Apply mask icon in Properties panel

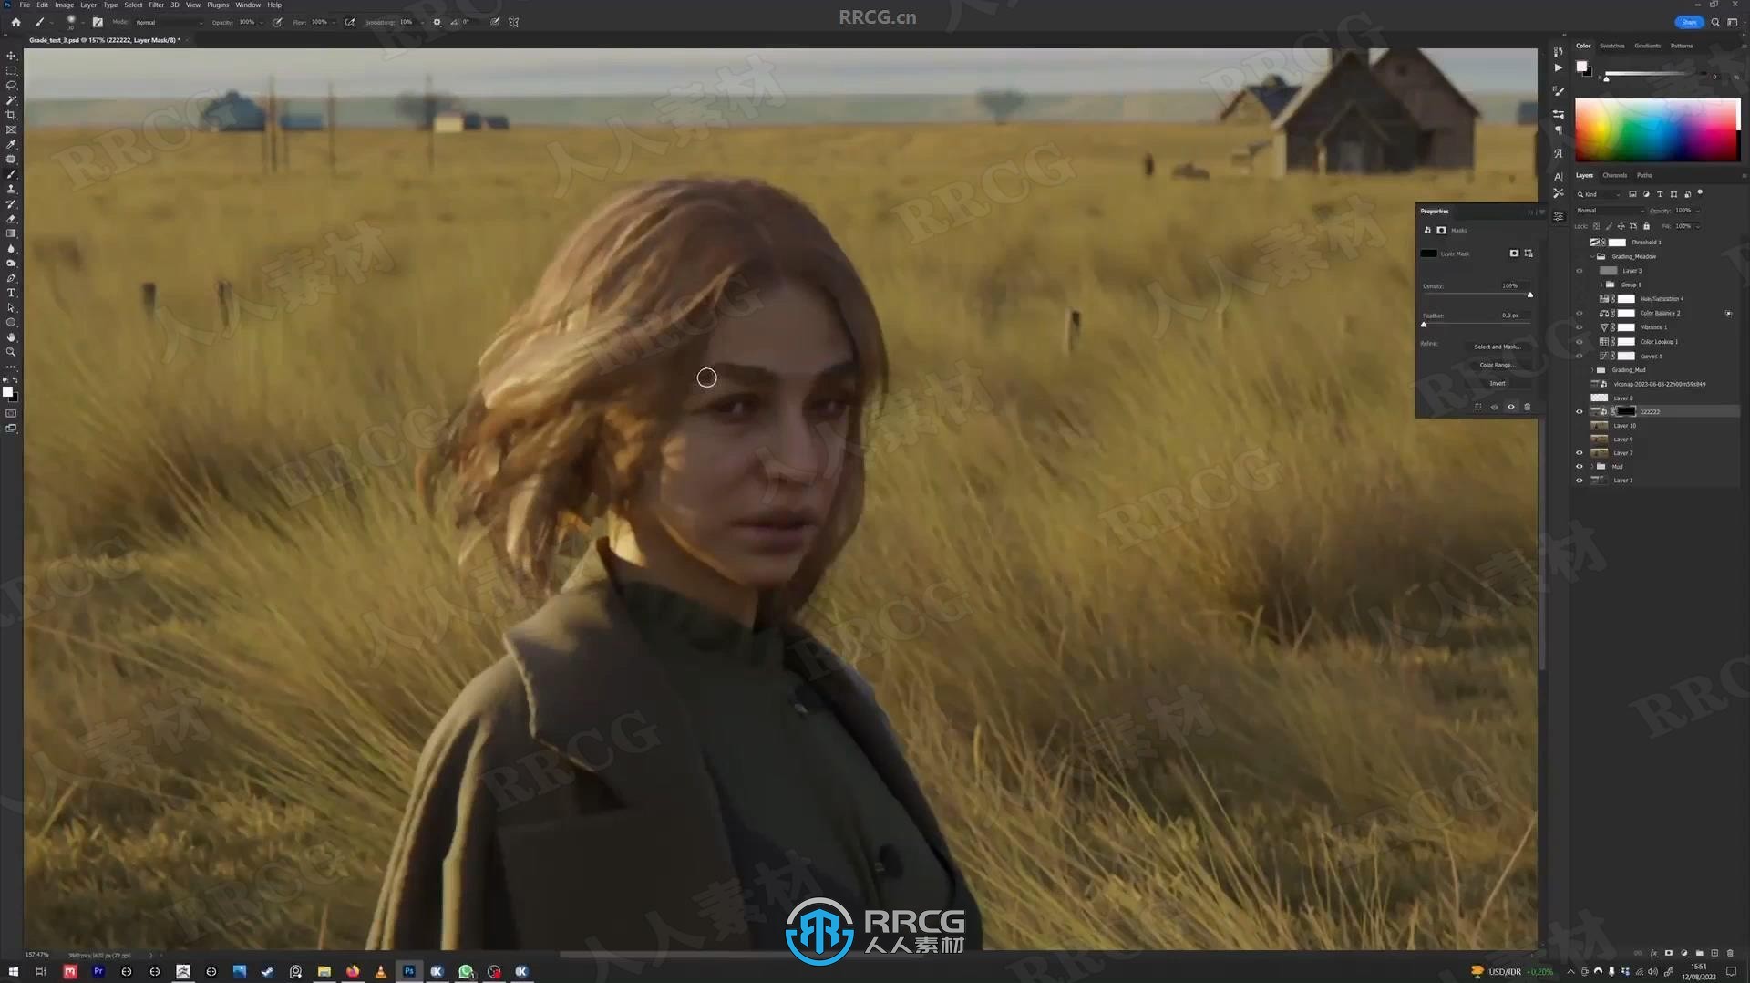[1494, 407]
